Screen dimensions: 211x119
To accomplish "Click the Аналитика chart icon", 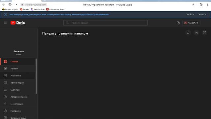I will point(5,76).
